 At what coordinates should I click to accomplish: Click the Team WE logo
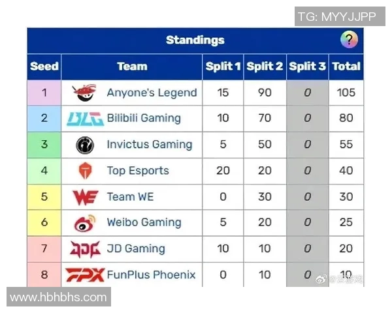coord(85,197)
